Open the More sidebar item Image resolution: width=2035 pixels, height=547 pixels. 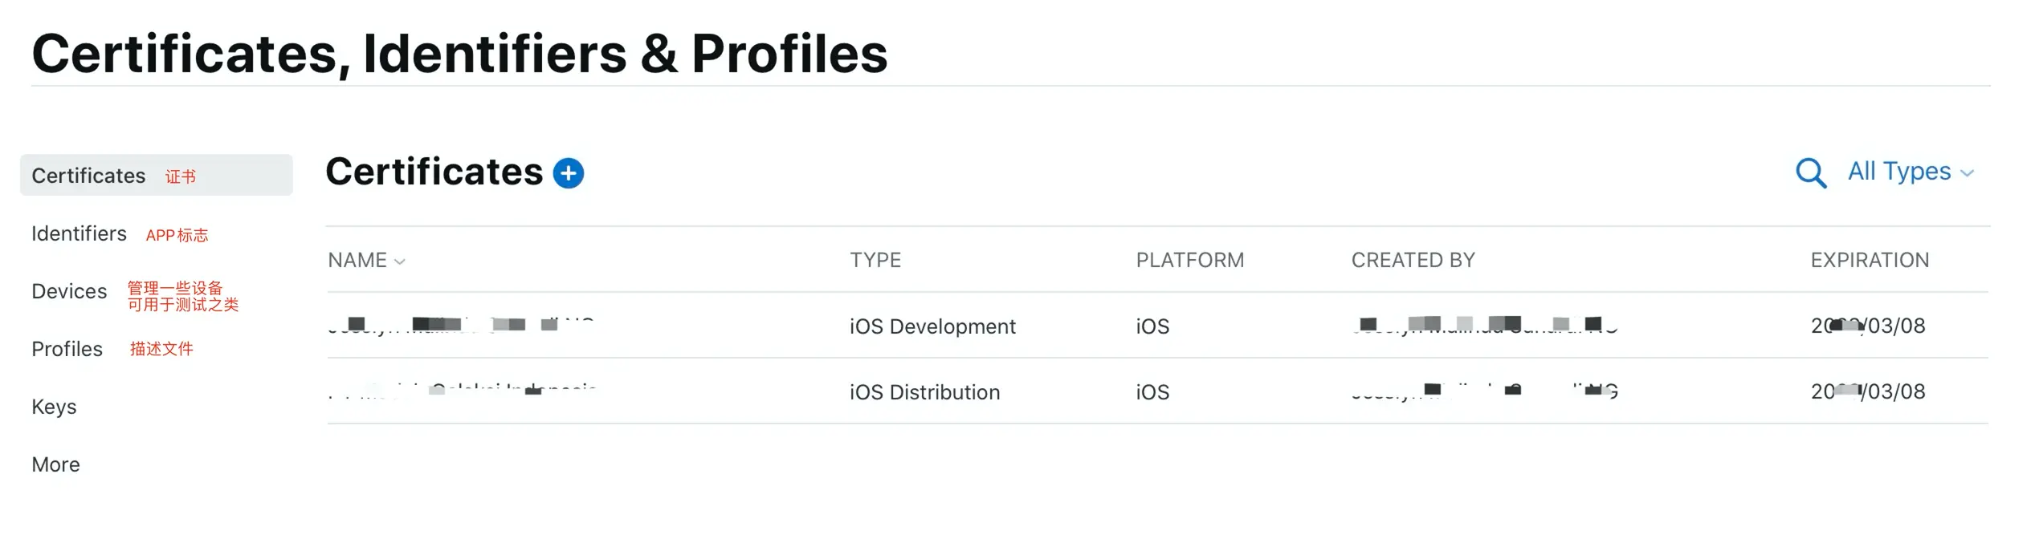click(x=55, y=464)
